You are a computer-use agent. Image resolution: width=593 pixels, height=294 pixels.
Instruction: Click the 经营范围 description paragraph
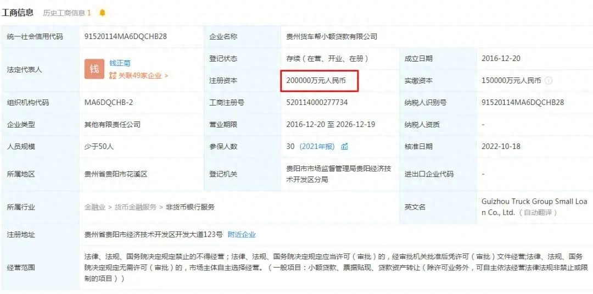click(x=336, y=268)
